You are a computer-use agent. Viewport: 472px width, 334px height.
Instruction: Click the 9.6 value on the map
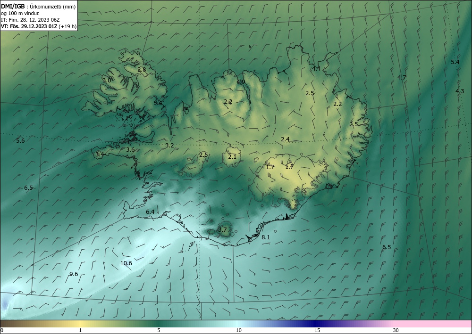pyautogui.click(x=74, y=274)
